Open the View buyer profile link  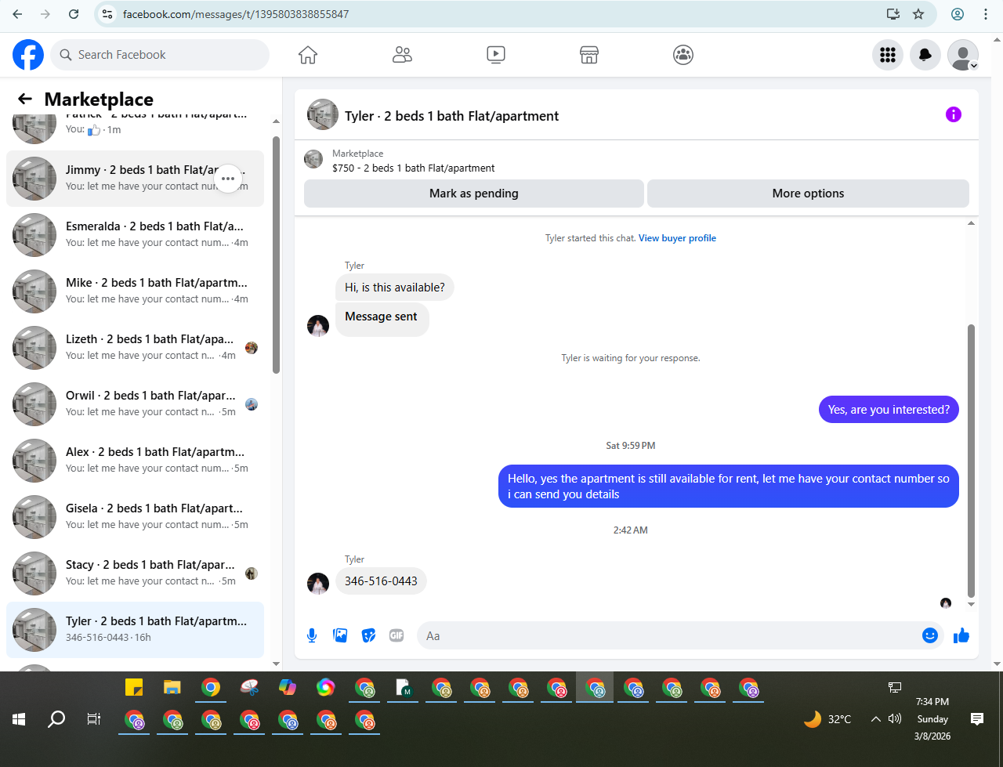[677, 238]
